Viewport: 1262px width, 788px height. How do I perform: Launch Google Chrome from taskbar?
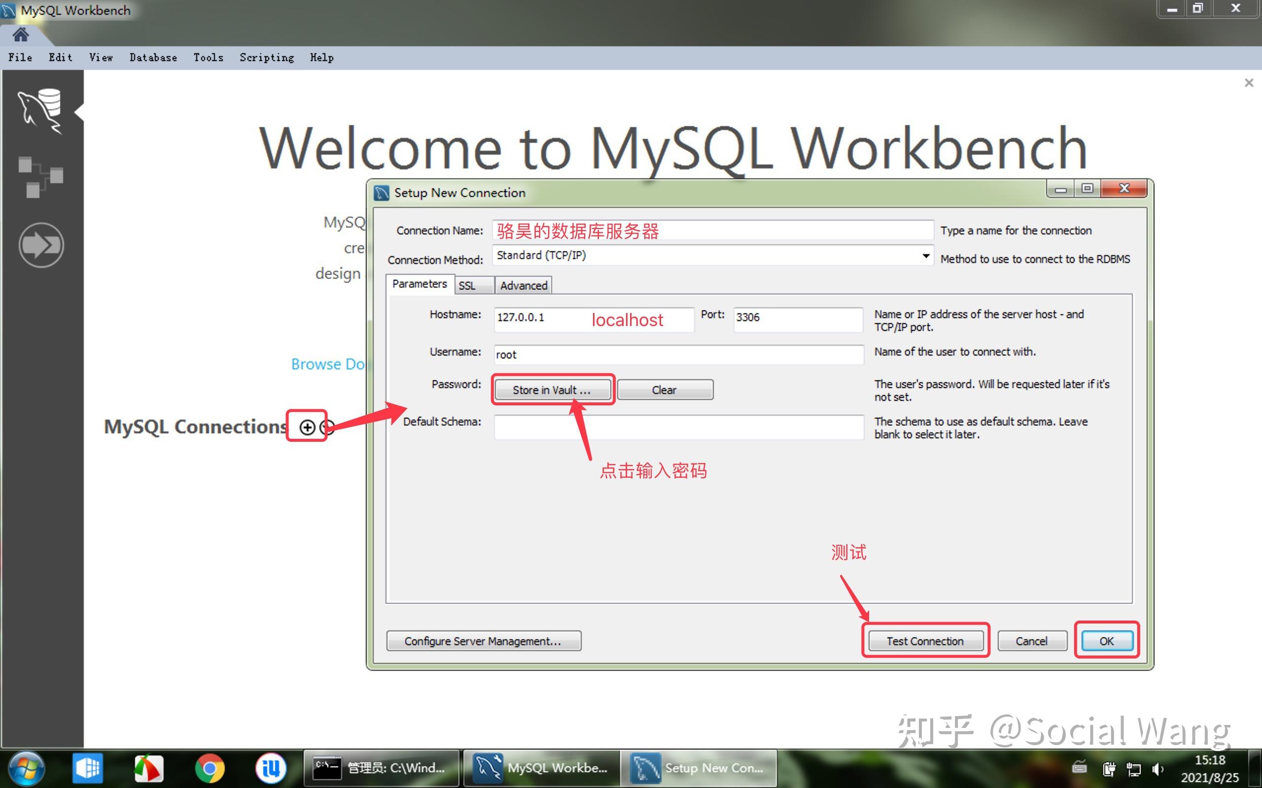click(x=210, y=768)
